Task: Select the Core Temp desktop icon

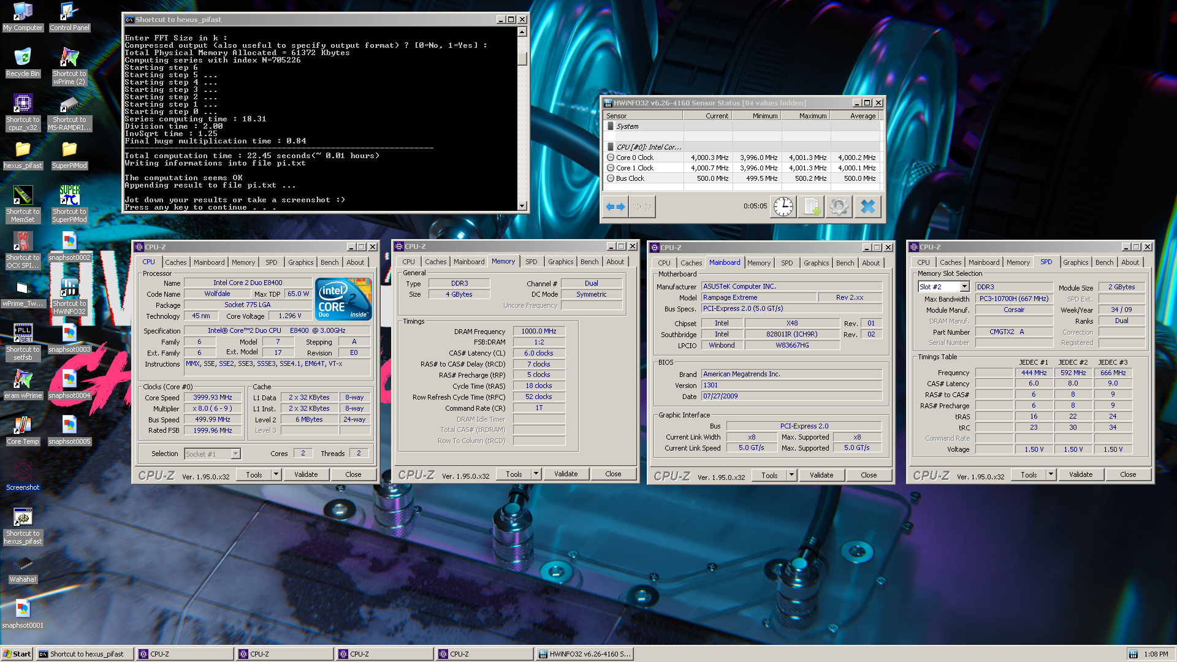Action: pos(23,430)
